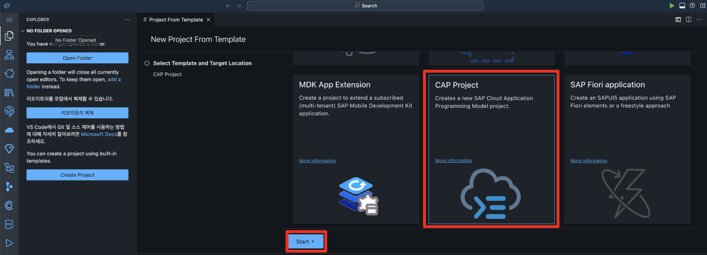
Task: Click the BAS logo top left
Action: [7, 6]
